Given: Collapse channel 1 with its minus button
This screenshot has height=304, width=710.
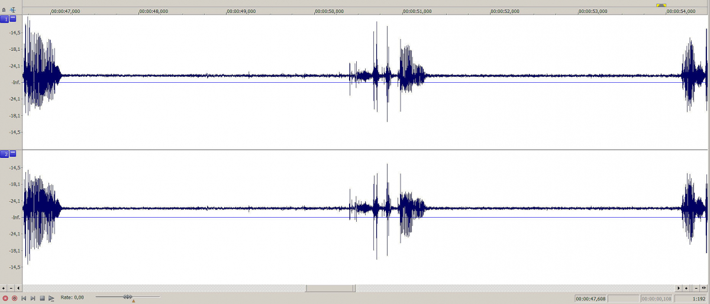Looking at the screenshot, I should (x=13, y=19).
